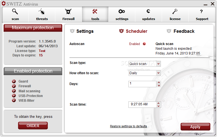The image size is (217, 137).
Task: Open the threats section label
Action: coord(42,19)
